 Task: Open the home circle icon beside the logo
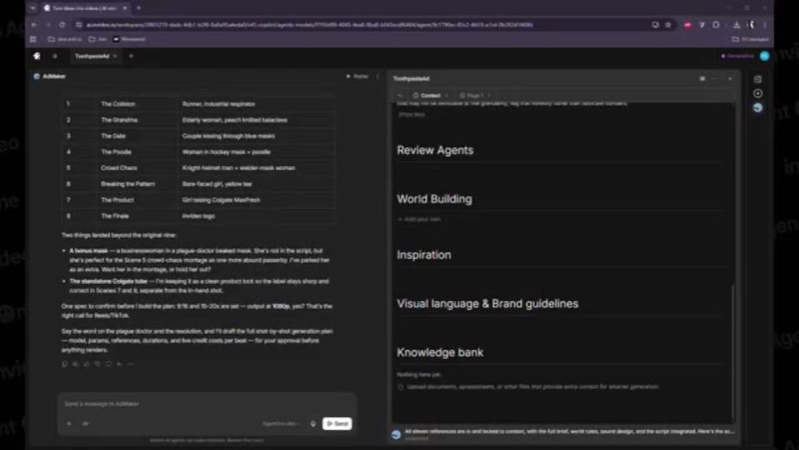pyautogui.click(x=54, y=56)
